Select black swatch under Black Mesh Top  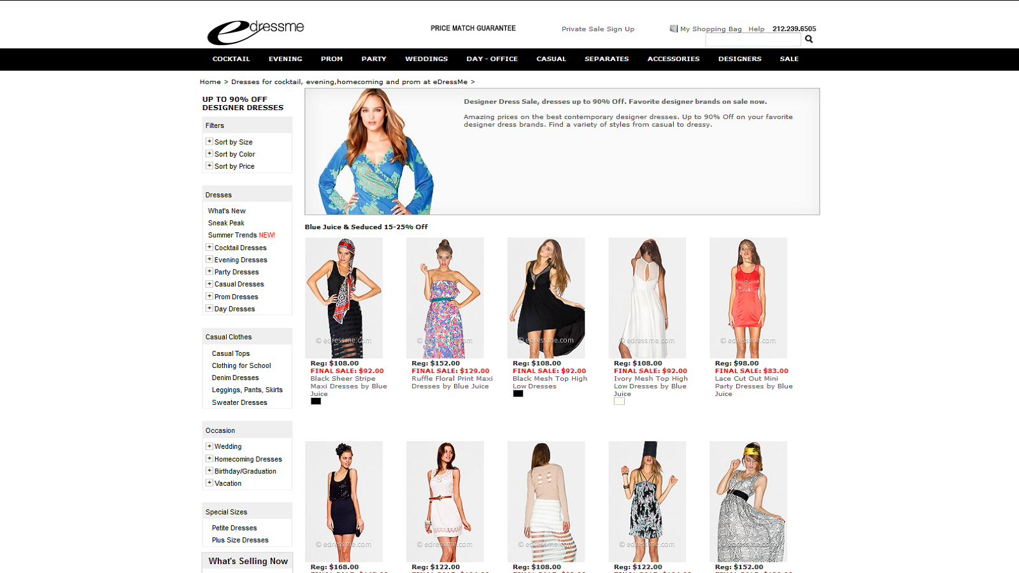coord(518,393)
